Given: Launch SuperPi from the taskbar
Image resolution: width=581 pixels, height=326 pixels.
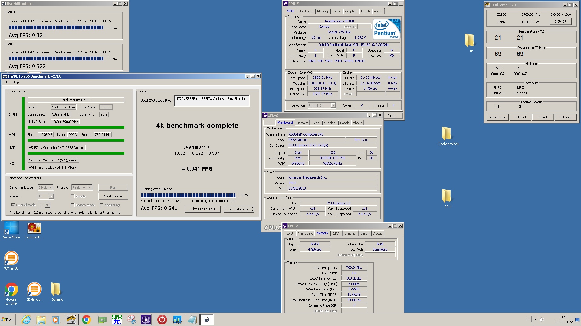Looking at the screenshot, I should [x=117, y=320].
